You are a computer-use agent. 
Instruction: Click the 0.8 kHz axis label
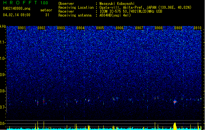tap(3, 91)
